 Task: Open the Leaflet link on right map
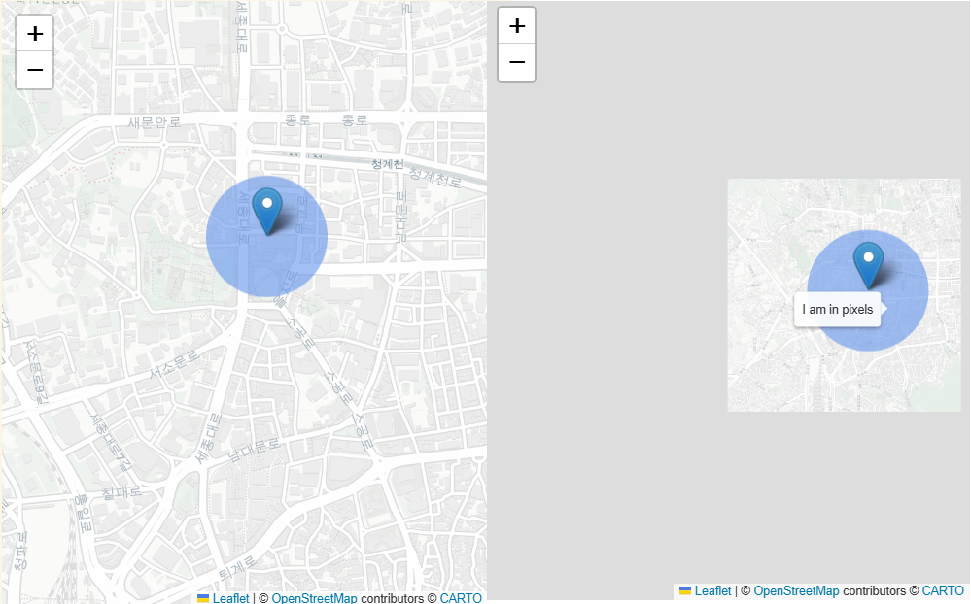712,591
